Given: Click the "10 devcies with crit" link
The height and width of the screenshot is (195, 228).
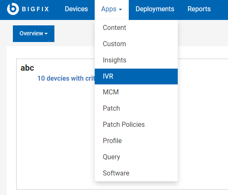Looking at the screenshot, I should 66,78.
